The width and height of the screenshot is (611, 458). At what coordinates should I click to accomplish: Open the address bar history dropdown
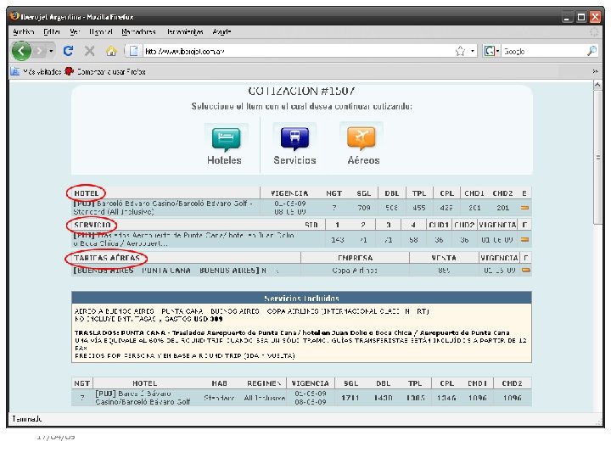(x=473, y=51)
